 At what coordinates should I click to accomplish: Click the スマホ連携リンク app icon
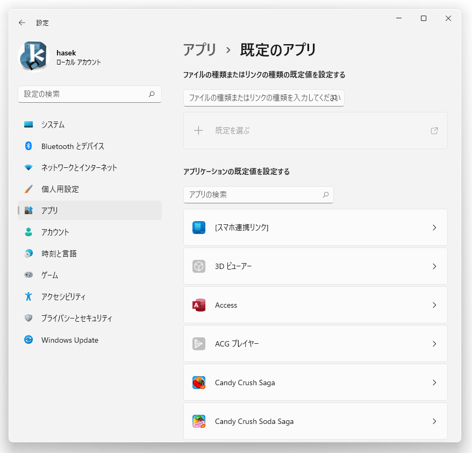pyautogui.click(x=199, y=228)
